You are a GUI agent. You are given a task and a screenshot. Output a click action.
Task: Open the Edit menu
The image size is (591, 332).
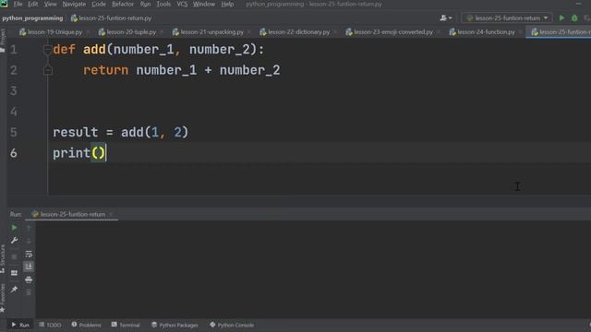coord(33,4)
